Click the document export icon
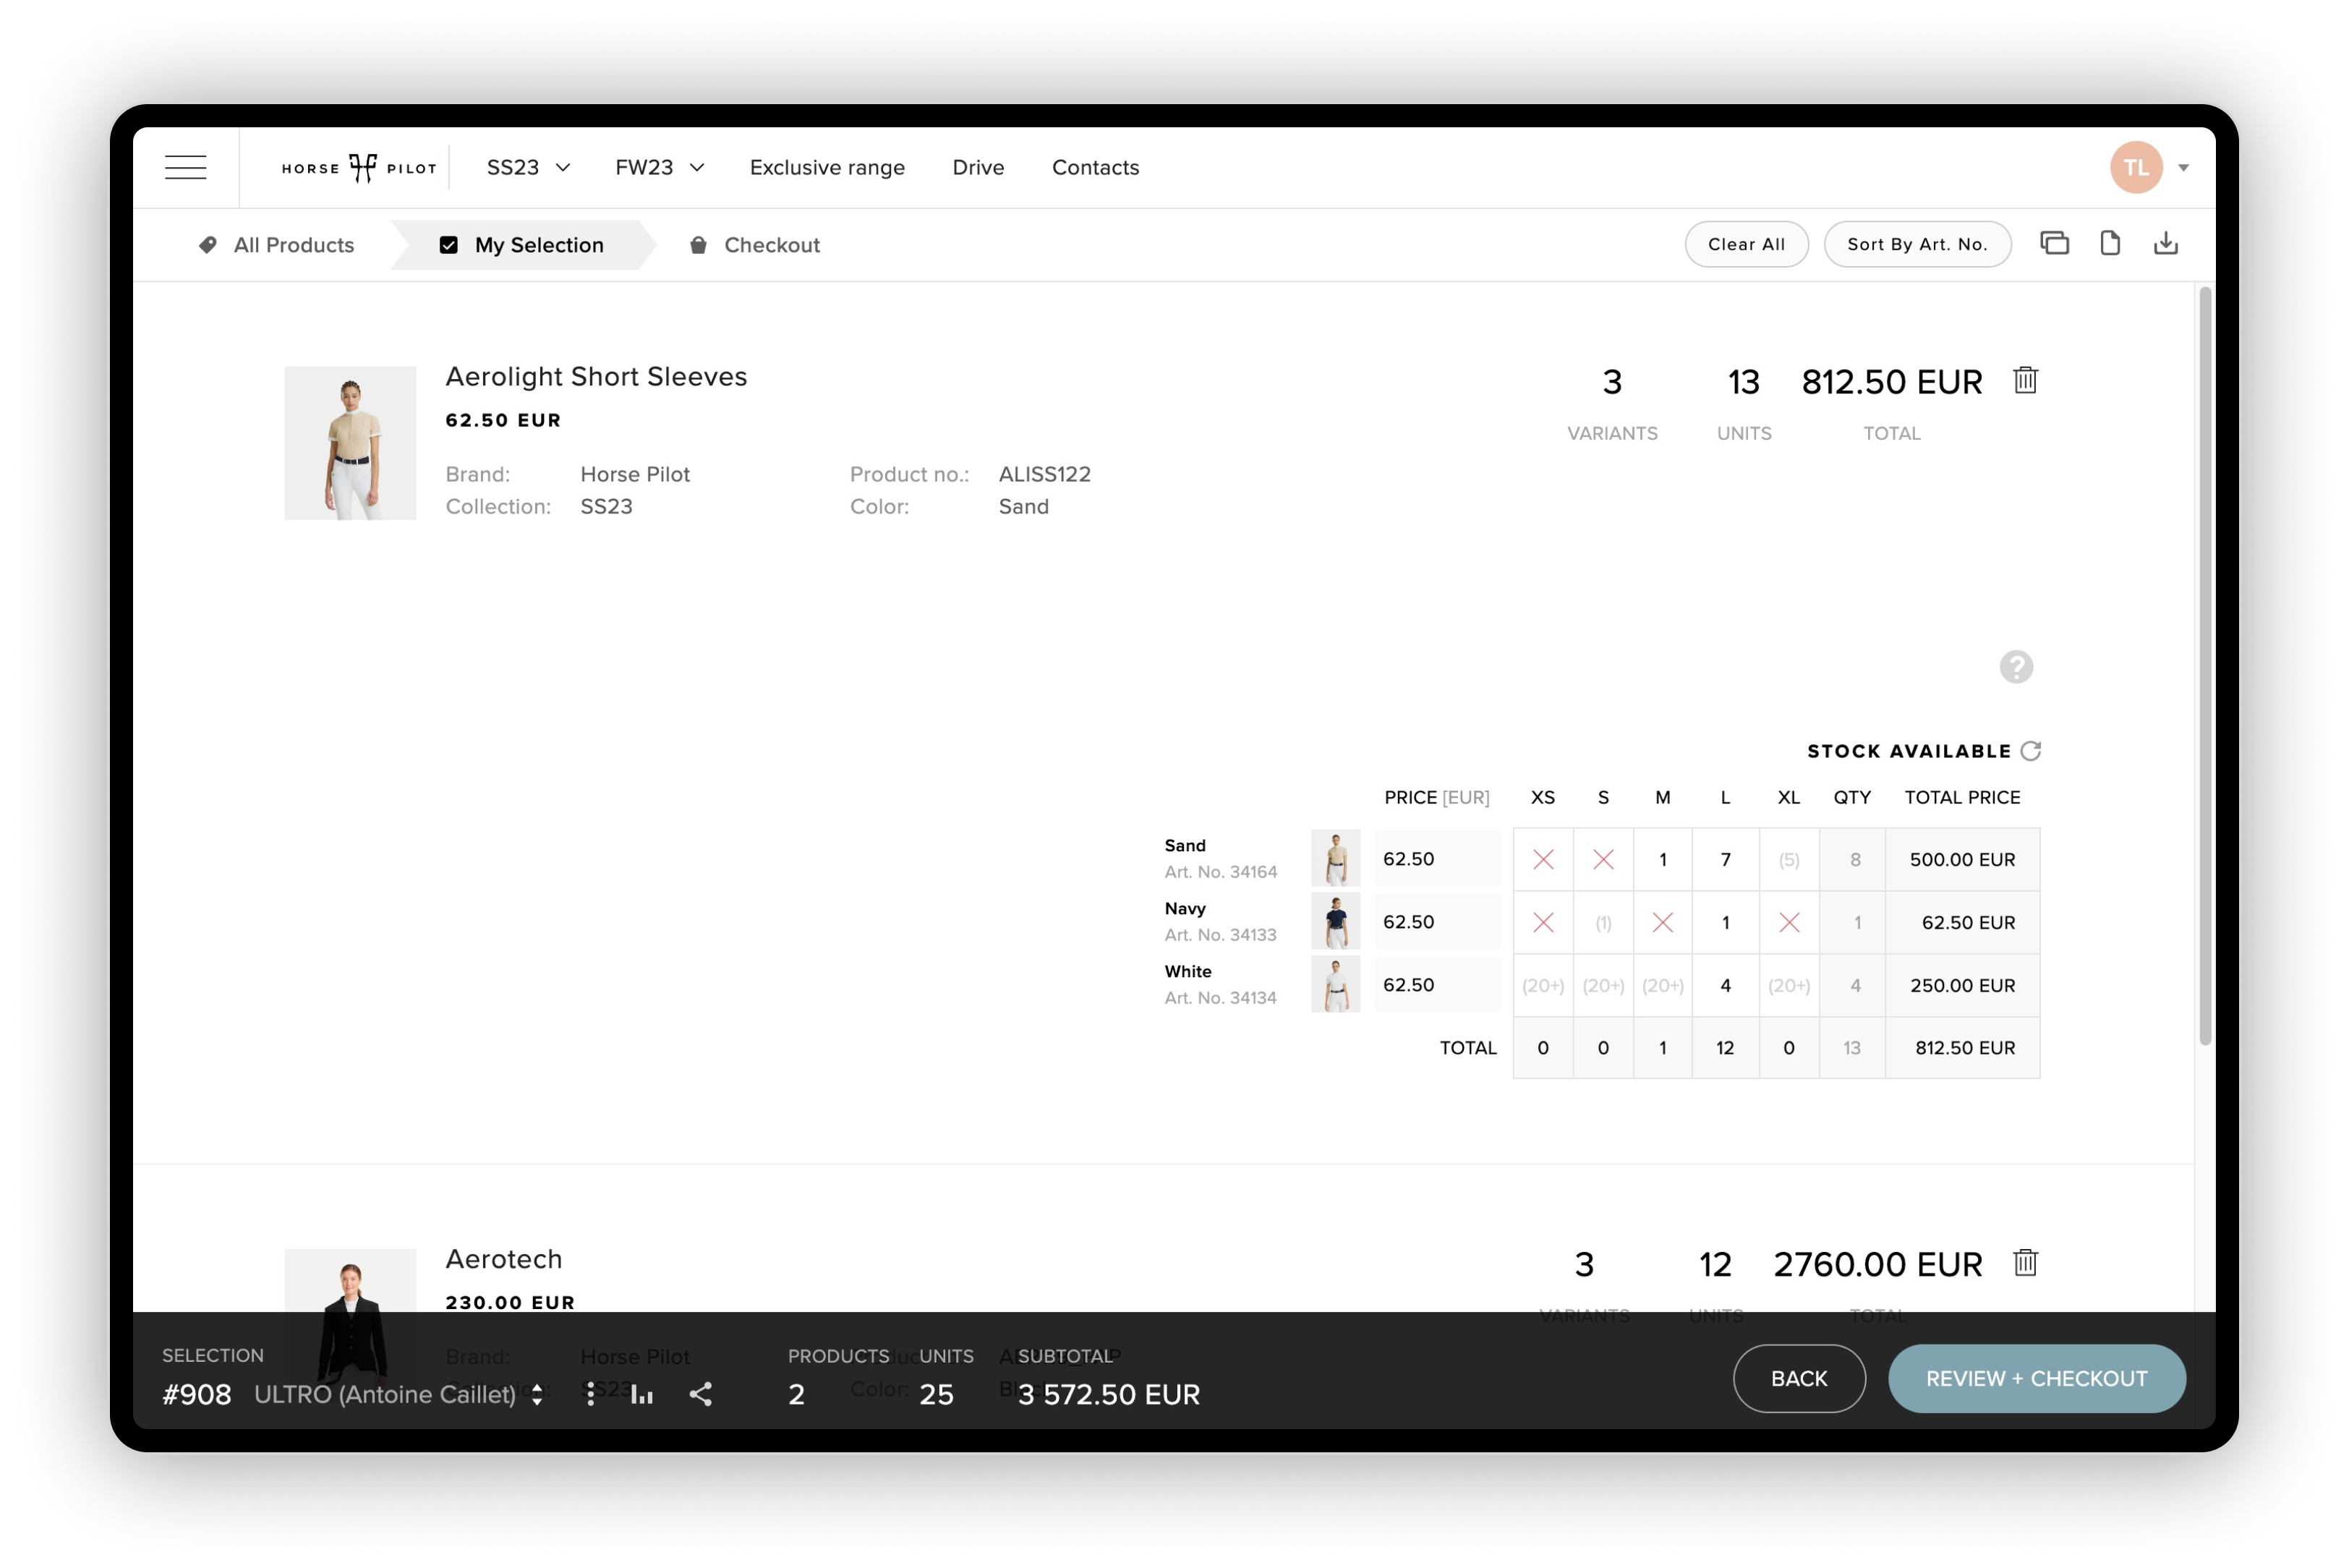This screenshot has height=1568, width=2349. pyautogui.click(x=2110, y=244)
